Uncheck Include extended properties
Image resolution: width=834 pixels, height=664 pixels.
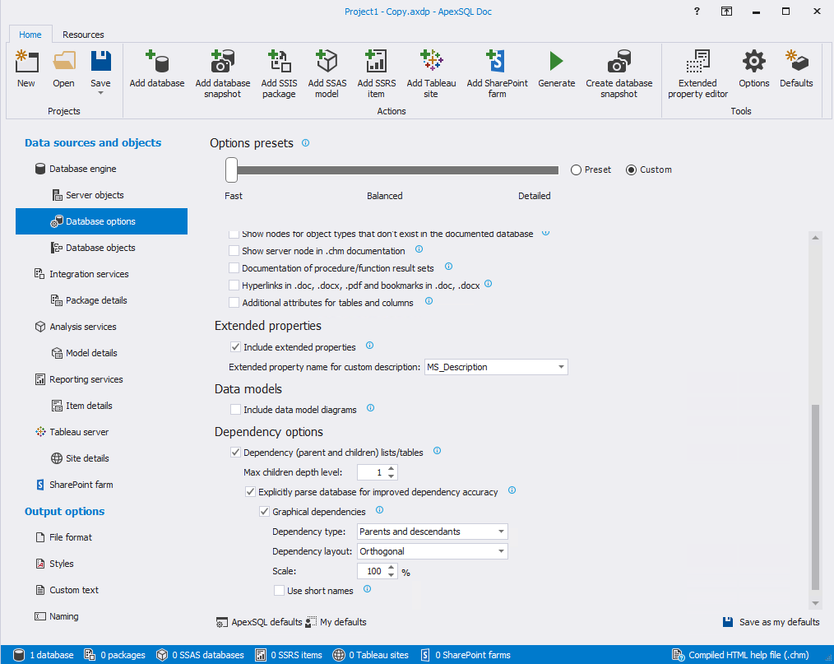235,347
